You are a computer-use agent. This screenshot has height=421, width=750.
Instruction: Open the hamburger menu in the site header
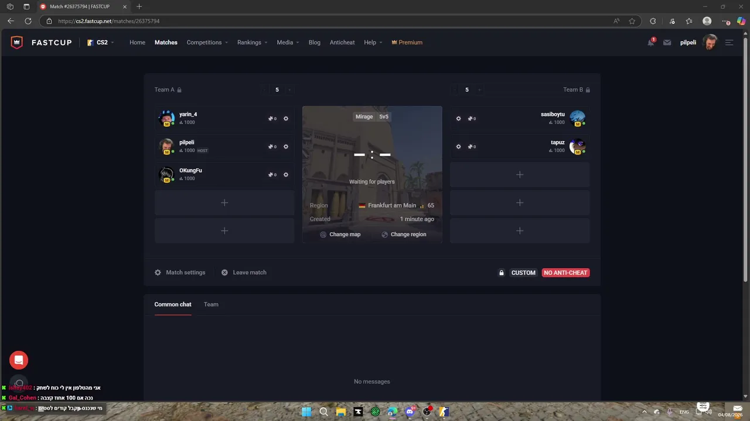[x=729, y=43]
